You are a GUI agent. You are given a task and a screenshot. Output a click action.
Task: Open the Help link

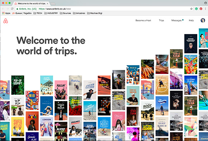pyautogui.click(x=191, y=20)
